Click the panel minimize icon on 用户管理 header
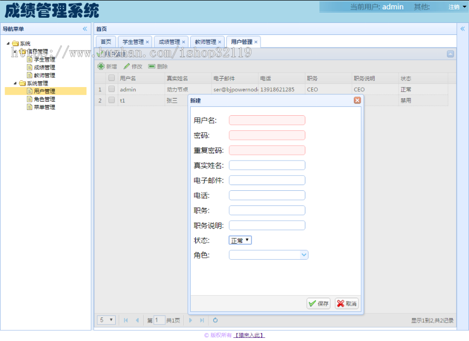This screenshot has height=341, width=469. pyautogui.click(x=449, y=54)
